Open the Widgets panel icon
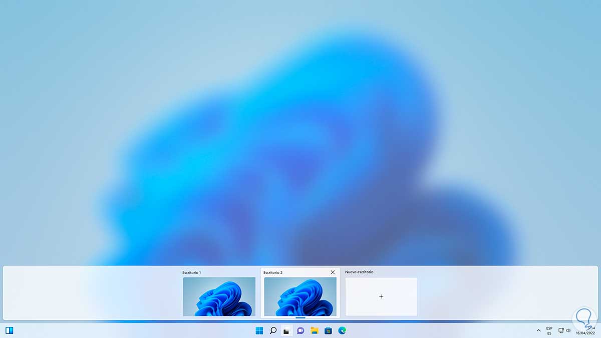 pyautogui.click(x=9, y=330)
